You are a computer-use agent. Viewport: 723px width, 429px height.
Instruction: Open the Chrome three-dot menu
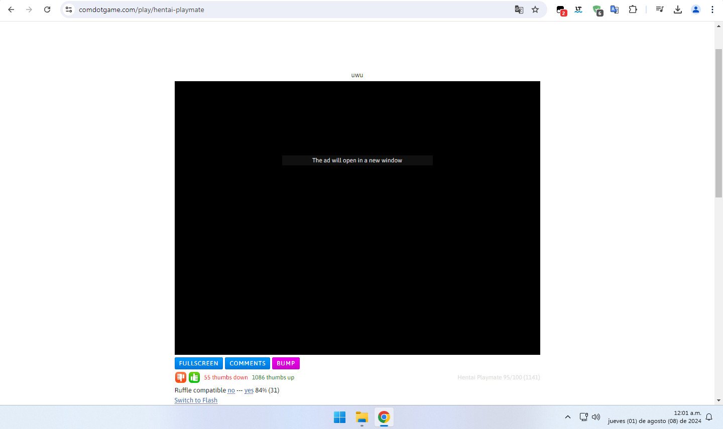click(712, 10)
